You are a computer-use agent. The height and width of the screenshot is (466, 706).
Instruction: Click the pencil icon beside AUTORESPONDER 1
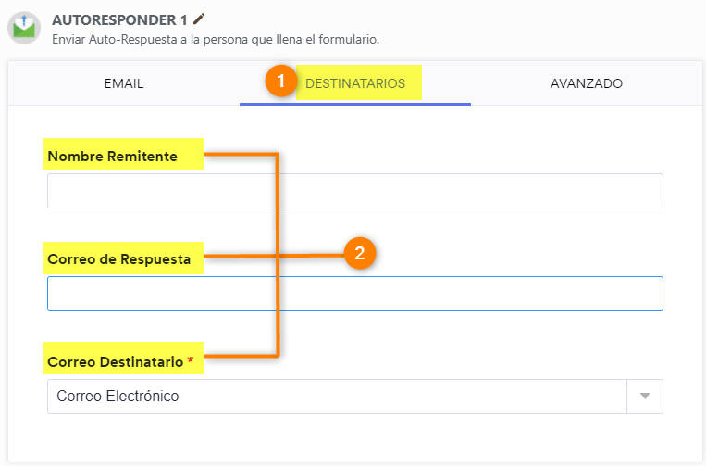(x=199, y=19)
